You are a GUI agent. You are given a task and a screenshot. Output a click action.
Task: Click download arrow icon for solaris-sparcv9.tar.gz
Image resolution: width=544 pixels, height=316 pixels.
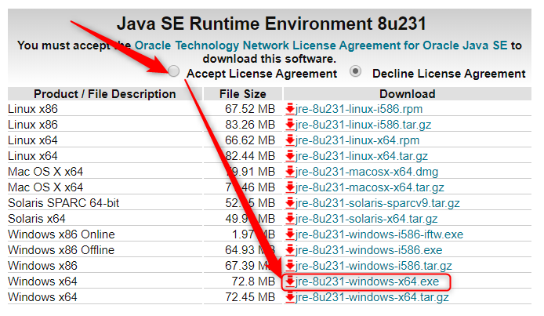(x=290, y=203)
